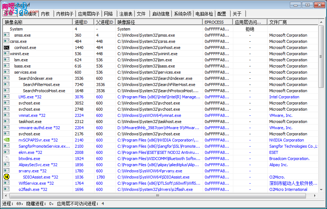327x209 pixels.
Task: Click the vertical scrollbar down arrow
Action: point(321,190)
